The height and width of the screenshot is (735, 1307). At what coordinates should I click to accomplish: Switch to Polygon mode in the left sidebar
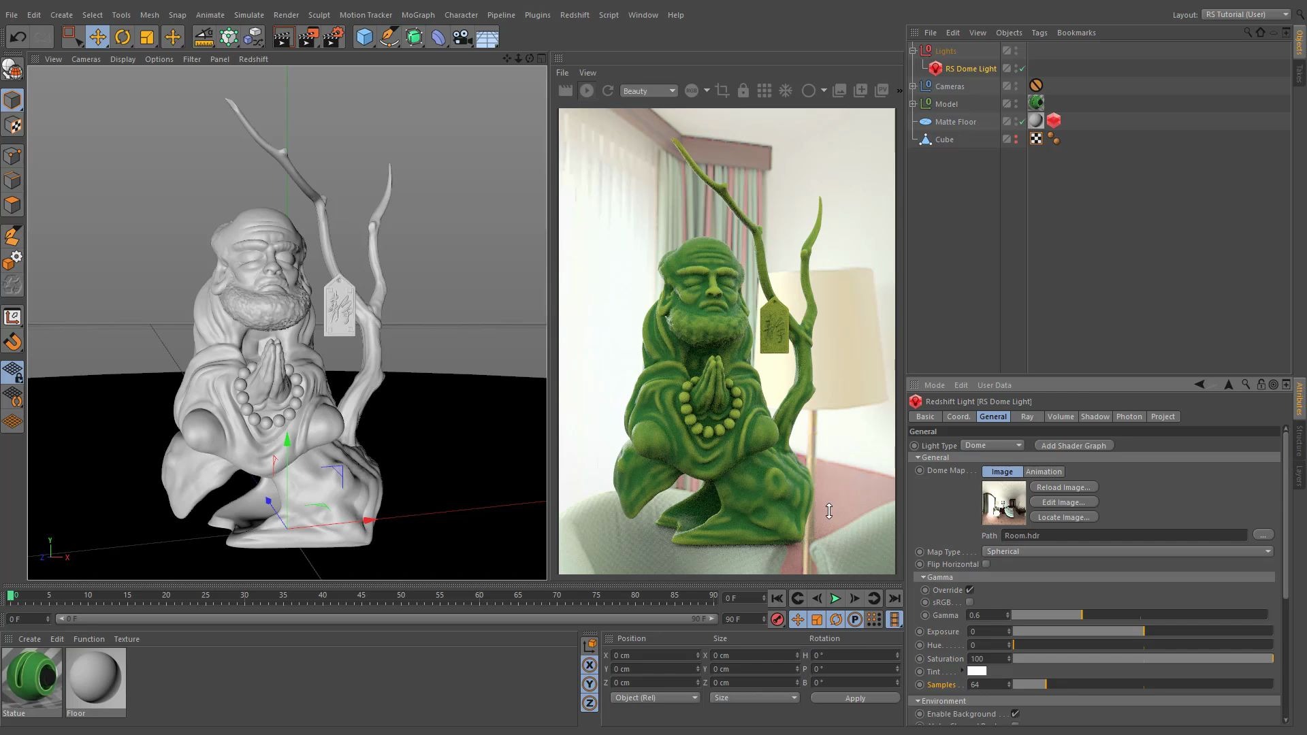coord(12,205)
